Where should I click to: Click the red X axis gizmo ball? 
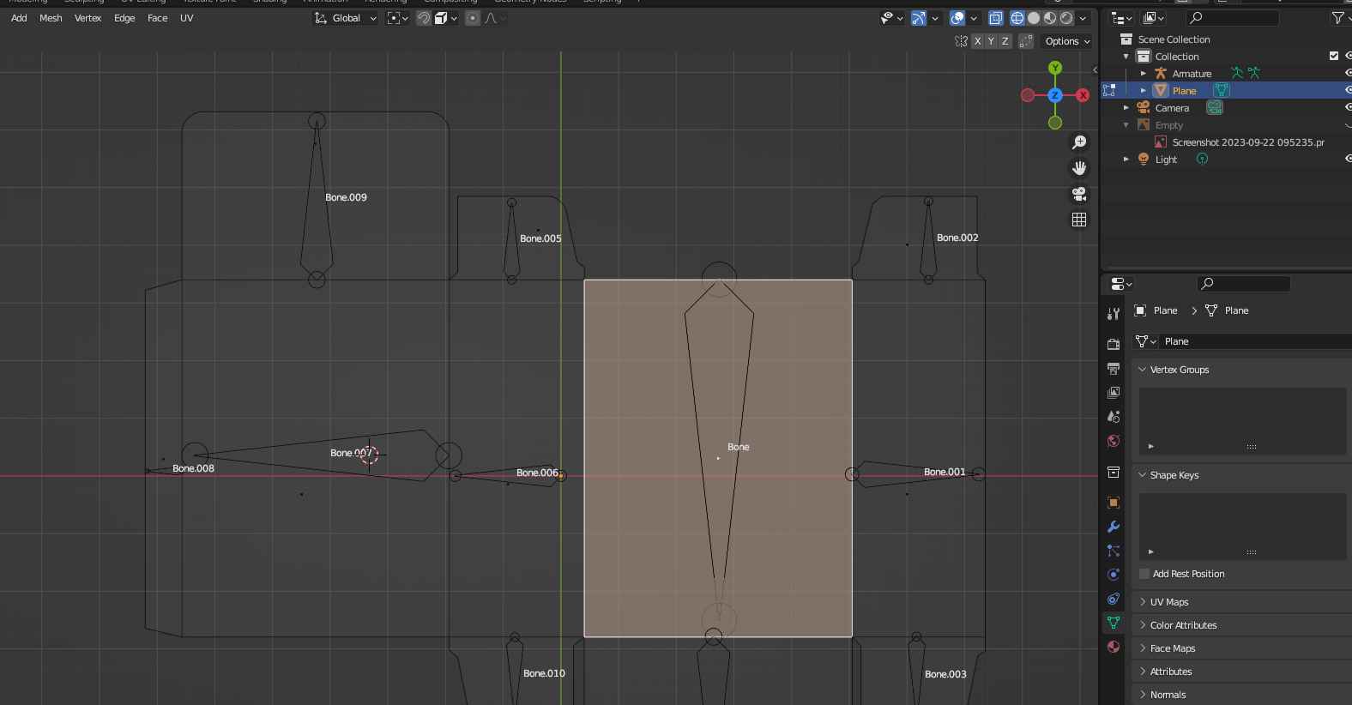coord(1083,95)
